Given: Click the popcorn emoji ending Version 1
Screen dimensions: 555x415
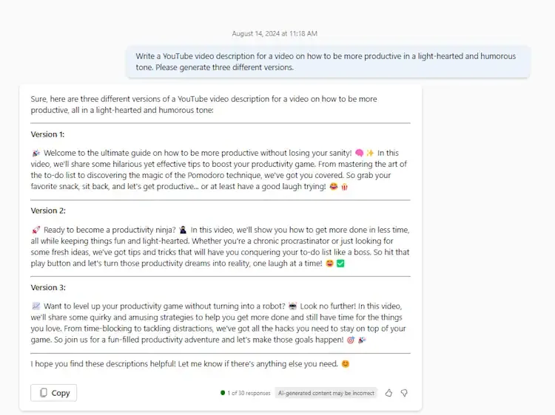Looking at the screenshot, I should coord(344,188).
